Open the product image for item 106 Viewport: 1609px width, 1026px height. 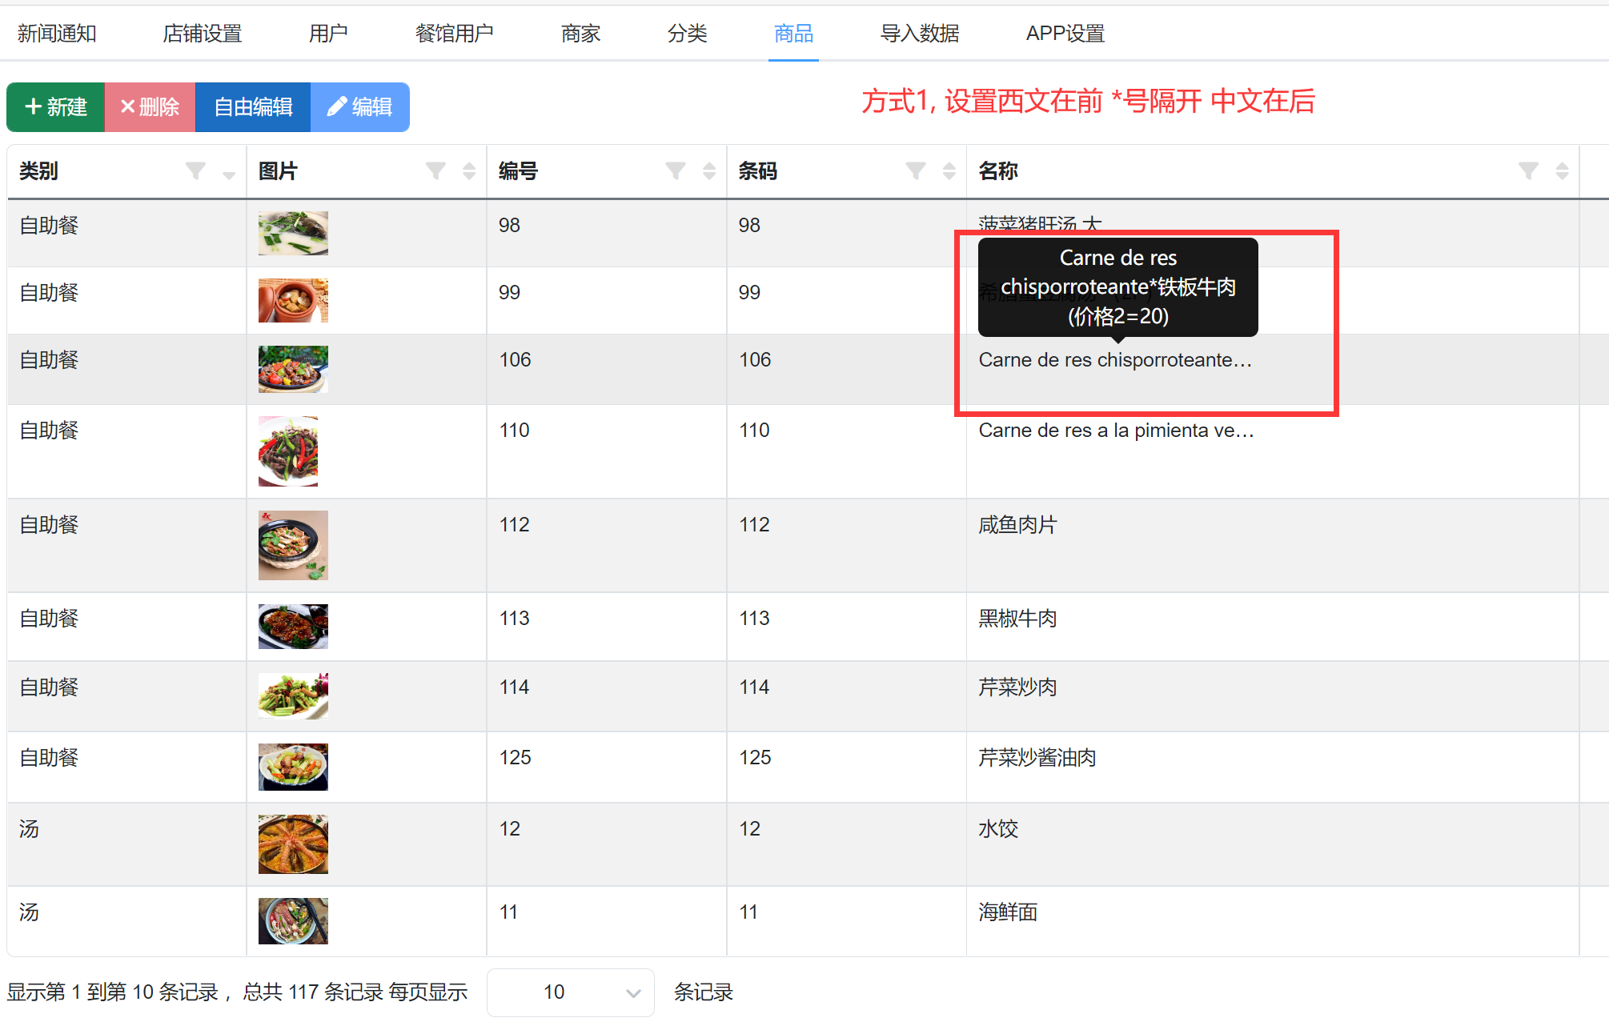click(x=293, y=369)
